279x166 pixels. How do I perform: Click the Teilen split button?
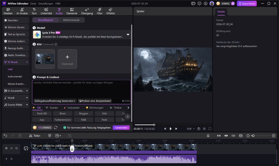click(35, 136)
